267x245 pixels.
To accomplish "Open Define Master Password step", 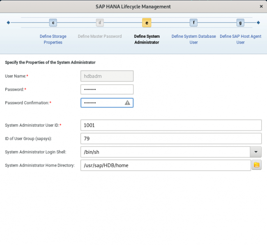I will point(100,36).
